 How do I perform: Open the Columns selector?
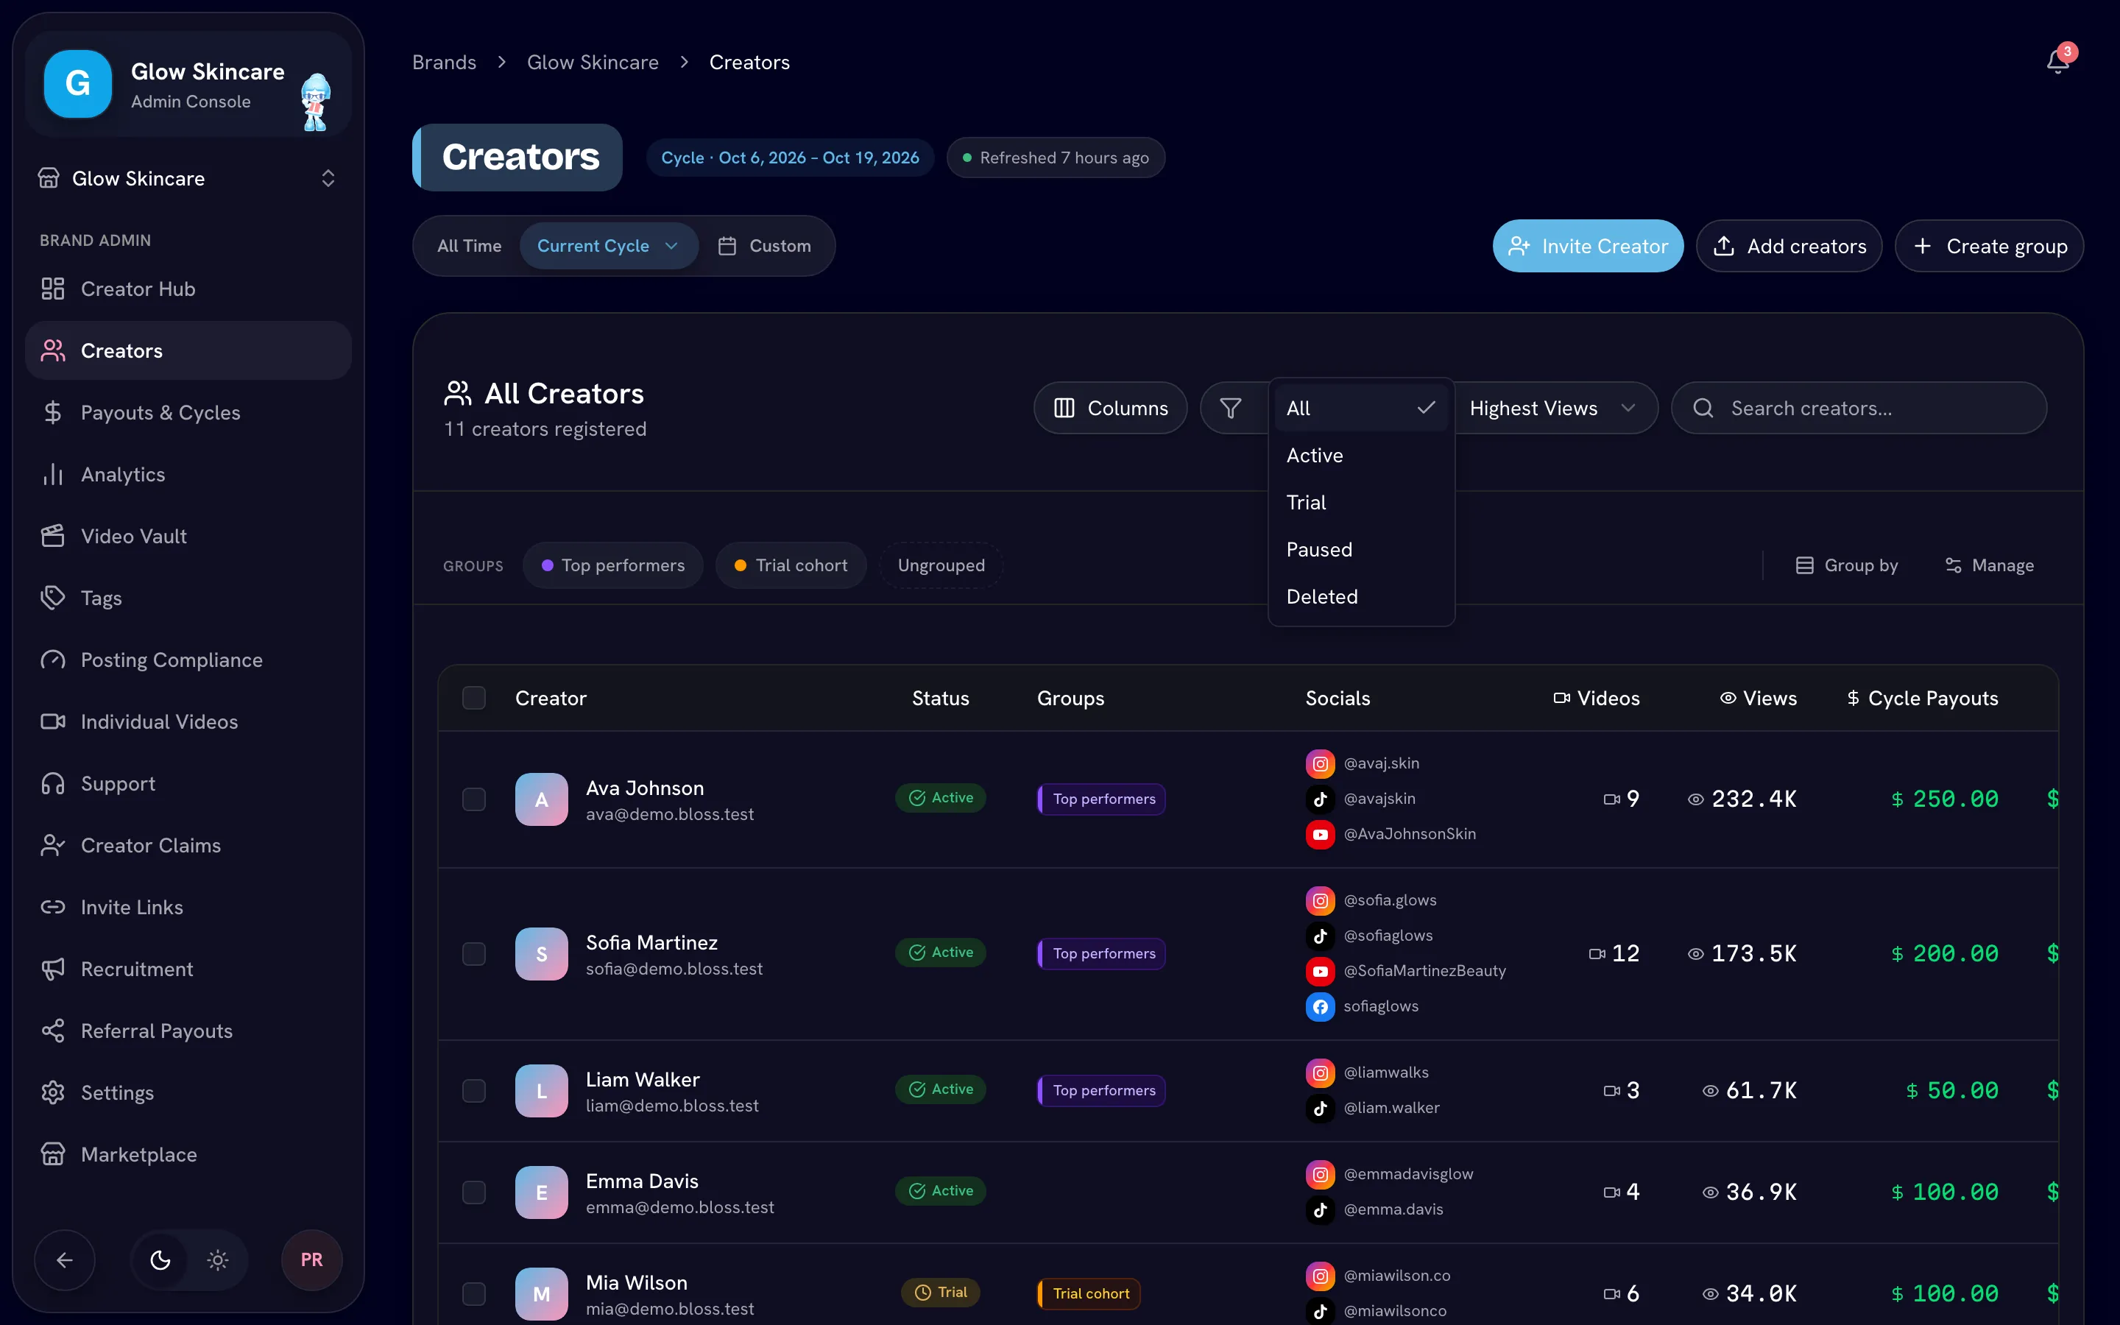point(1111,409)
